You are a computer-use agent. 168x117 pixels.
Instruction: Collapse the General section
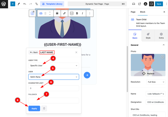(164, 45)
